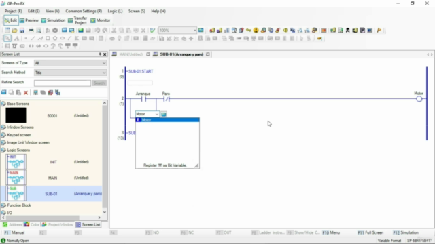Expand the Window Screens group
This screenshot has width=435, height=244.
pyautogui.click(x=3, y=127)
